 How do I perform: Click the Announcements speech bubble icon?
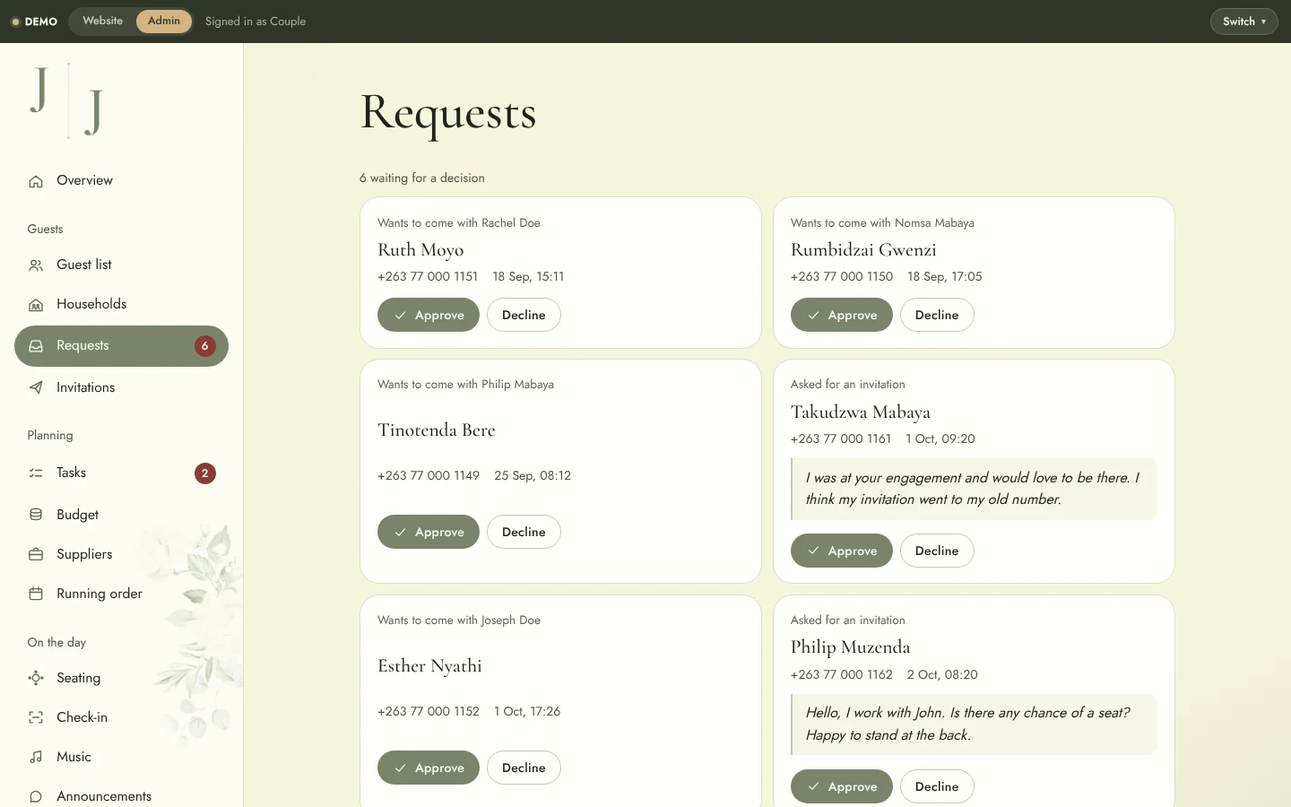coord(36,797)
